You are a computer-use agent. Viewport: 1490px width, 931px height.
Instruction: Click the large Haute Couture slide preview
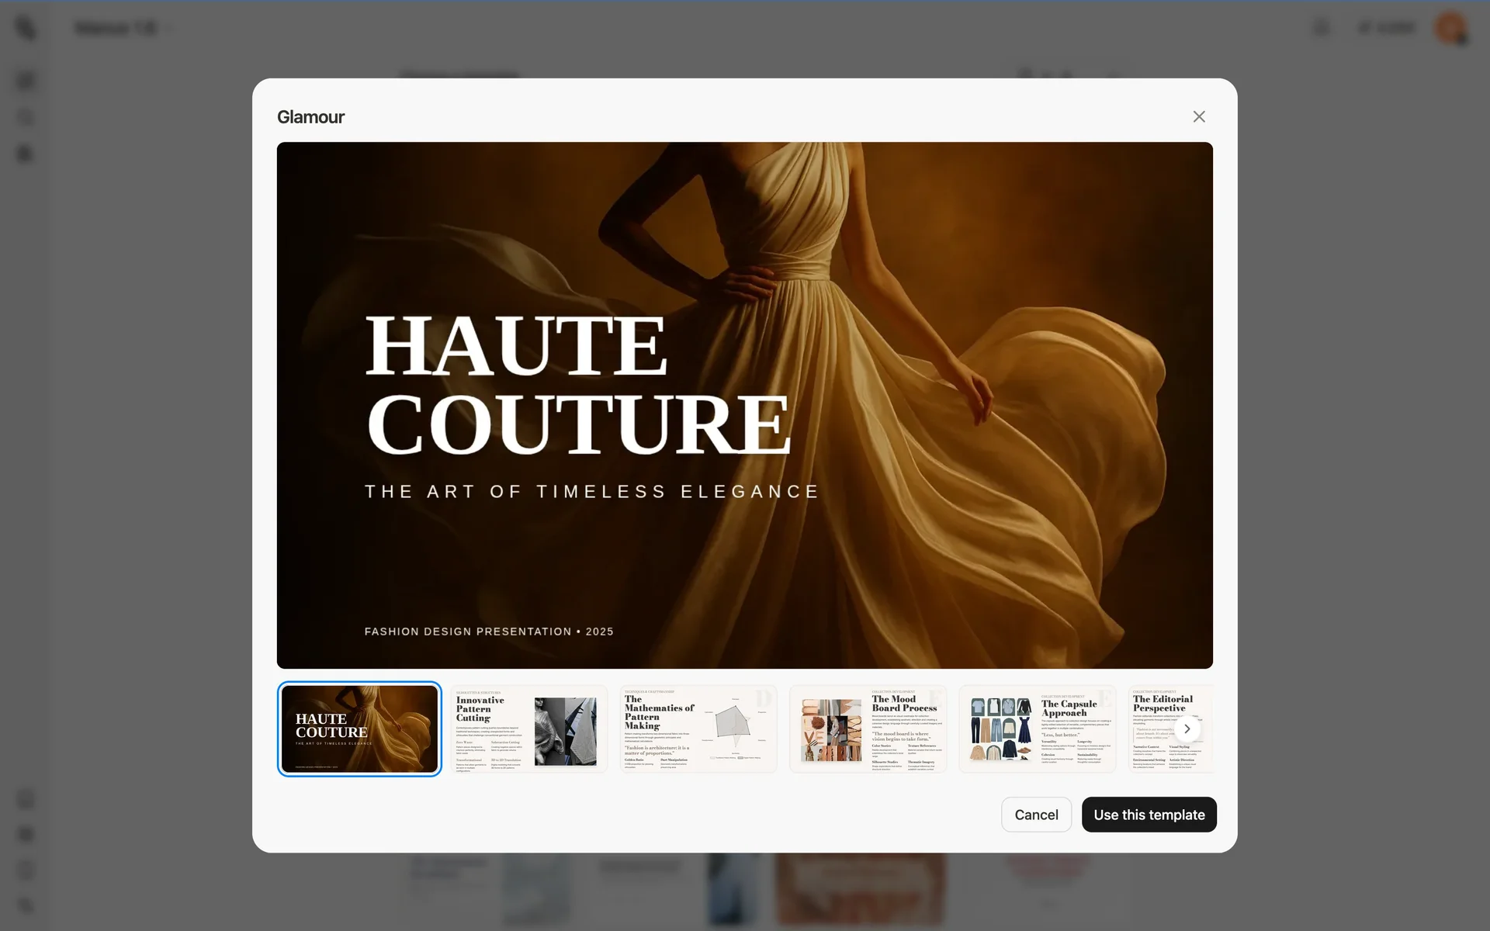[744, 405]
